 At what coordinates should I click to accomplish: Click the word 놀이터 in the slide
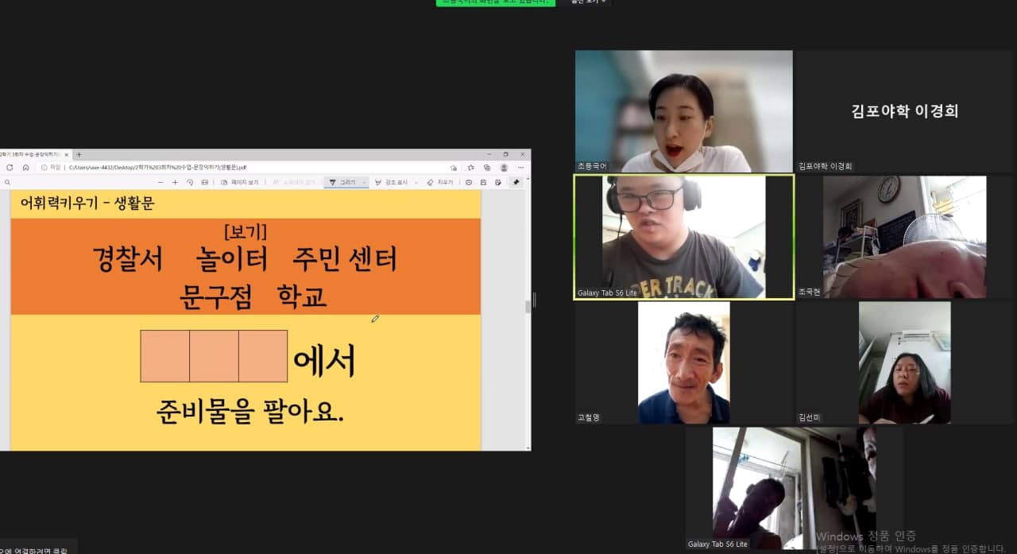tap(232, 259)
